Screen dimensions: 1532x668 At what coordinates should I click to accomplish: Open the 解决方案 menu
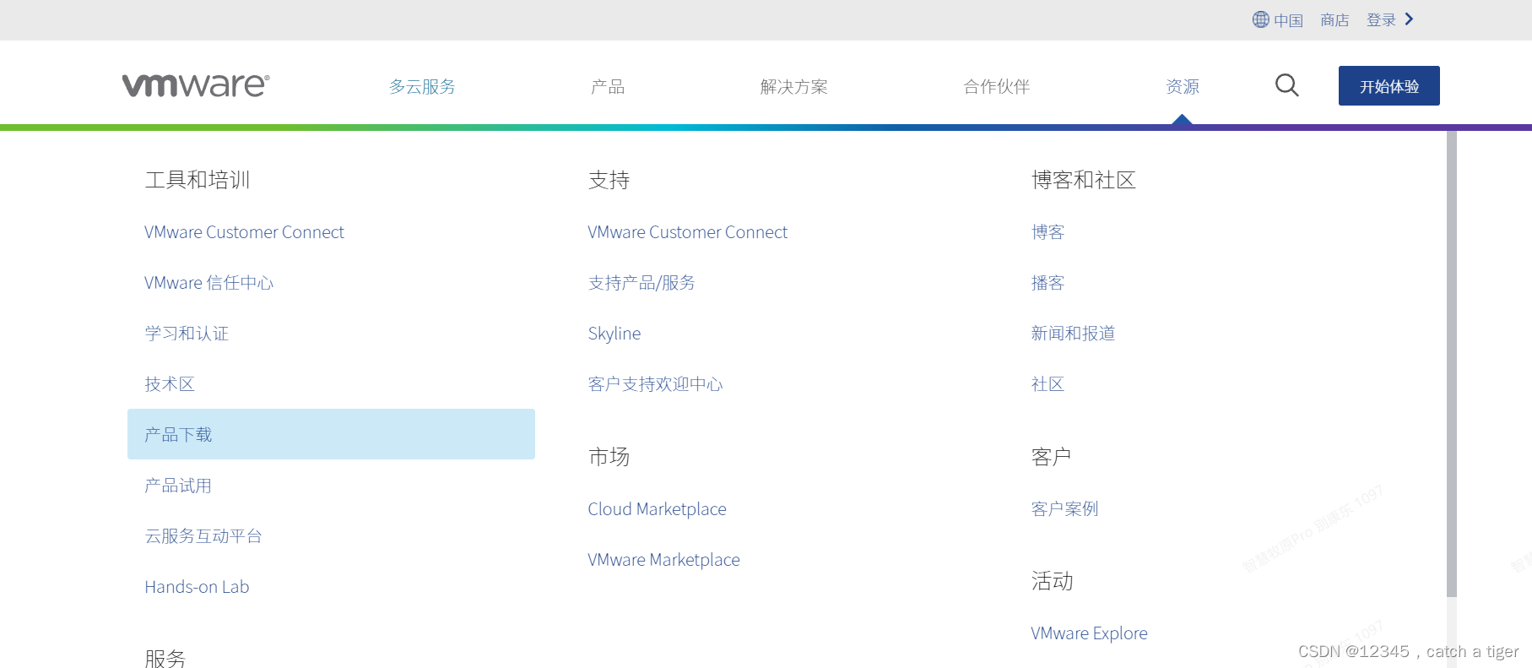coord(793,86)
